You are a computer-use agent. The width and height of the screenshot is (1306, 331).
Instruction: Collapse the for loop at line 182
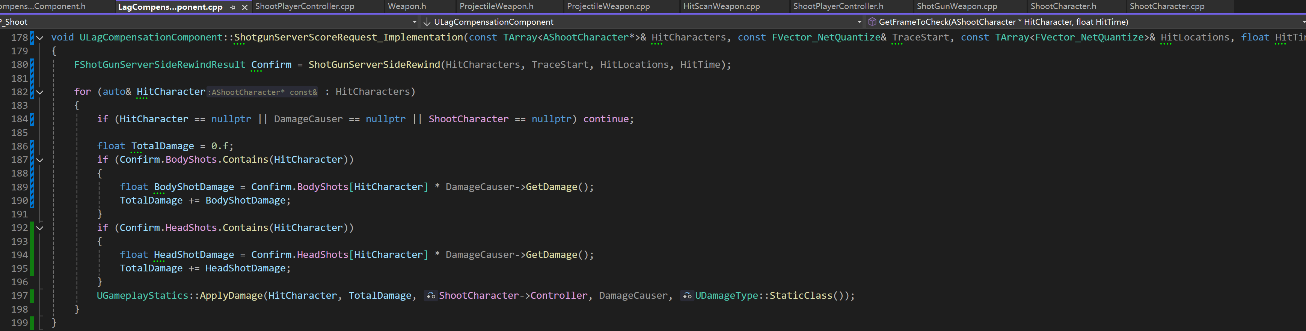tap(39, 92)
